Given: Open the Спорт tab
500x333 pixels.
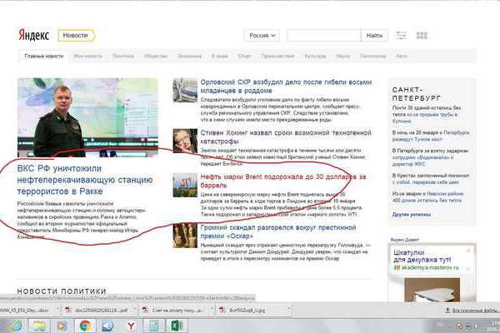Looking at the screenshot, I should 244,57.
